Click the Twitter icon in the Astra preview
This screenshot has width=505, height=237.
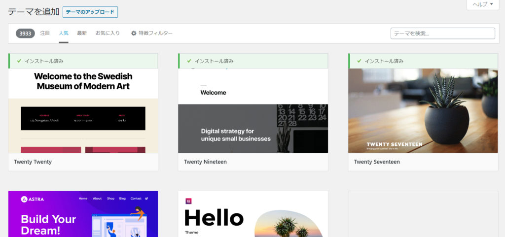146,199
